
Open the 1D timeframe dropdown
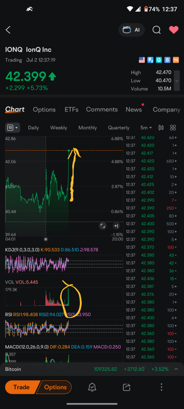[x=13, y=128]
